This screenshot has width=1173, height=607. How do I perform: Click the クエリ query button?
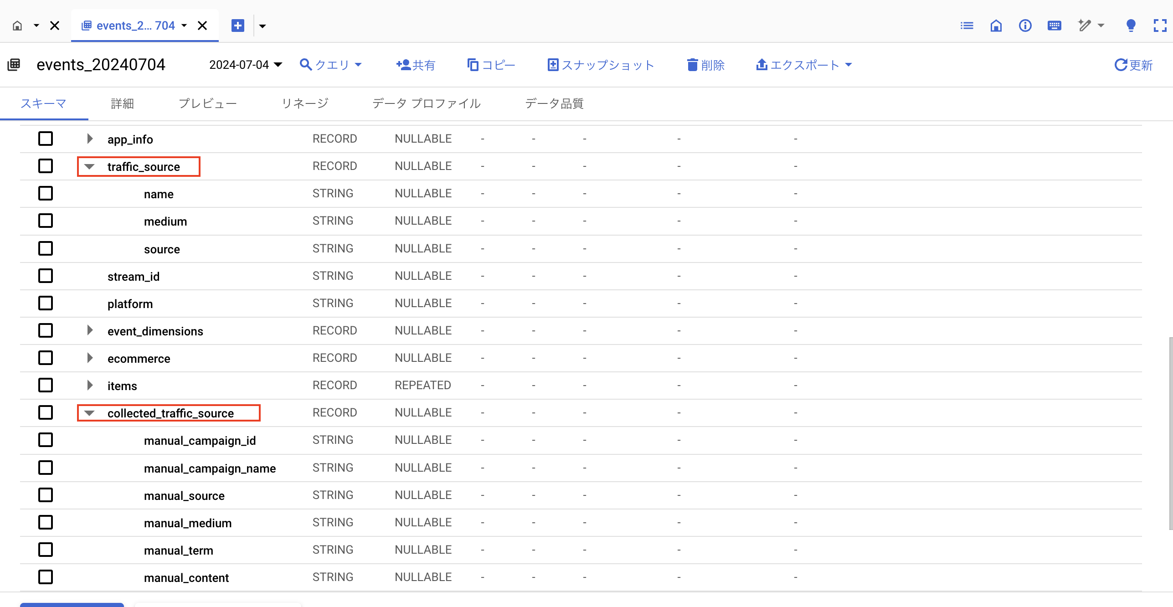331,65
